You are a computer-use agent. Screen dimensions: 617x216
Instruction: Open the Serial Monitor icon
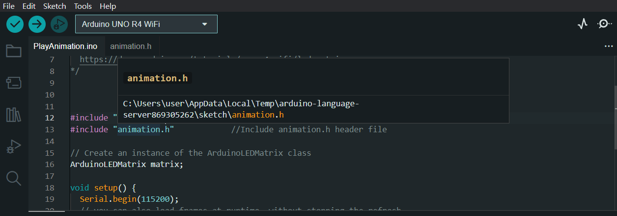(x=604, y=24)
